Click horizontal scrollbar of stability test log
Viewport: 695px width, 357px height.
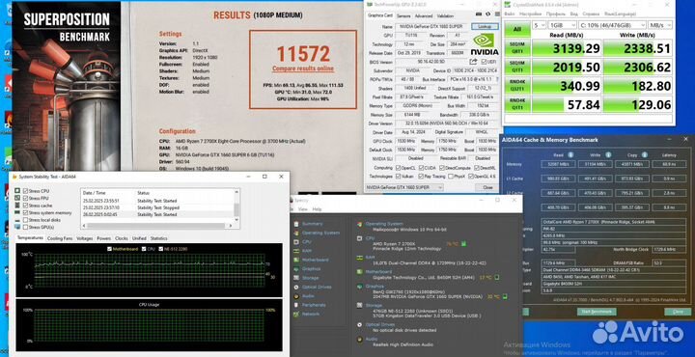157,226
